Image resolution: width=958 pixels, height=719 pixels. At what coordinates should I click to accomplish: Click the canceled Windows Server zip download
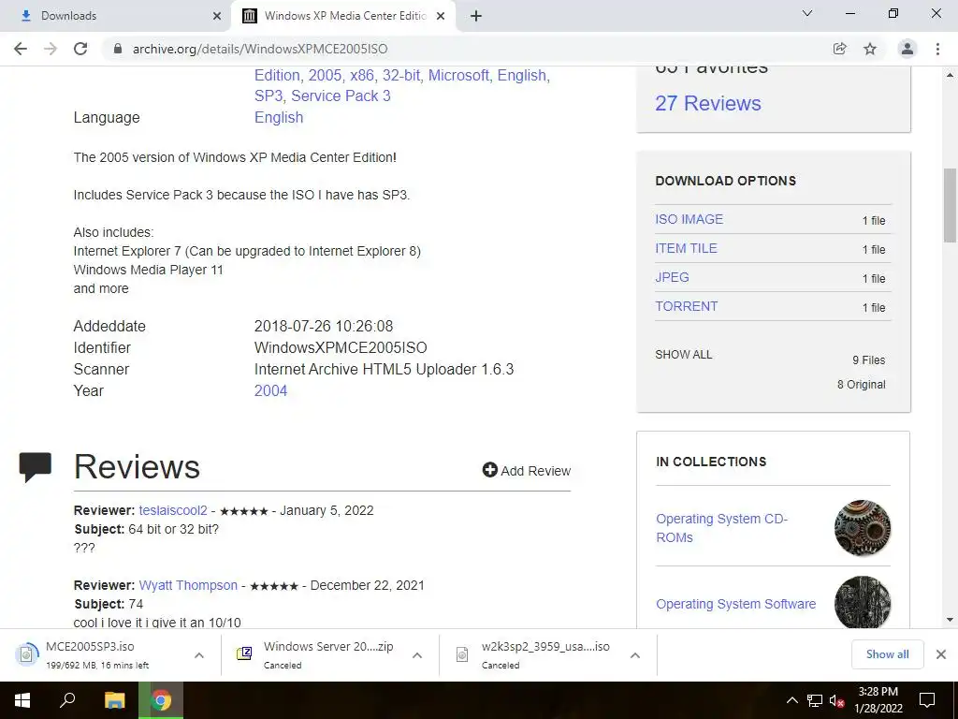click(314, 654)
